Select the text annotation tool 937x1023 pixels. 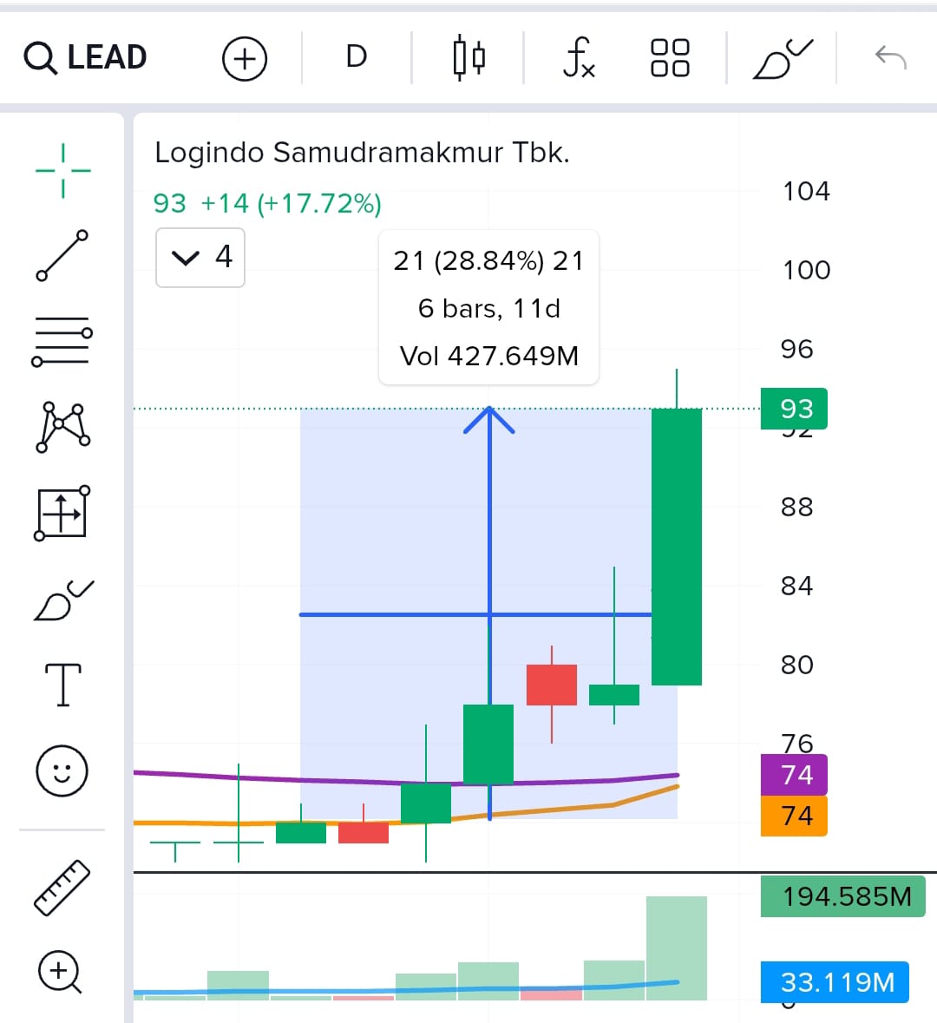[63, 685]
